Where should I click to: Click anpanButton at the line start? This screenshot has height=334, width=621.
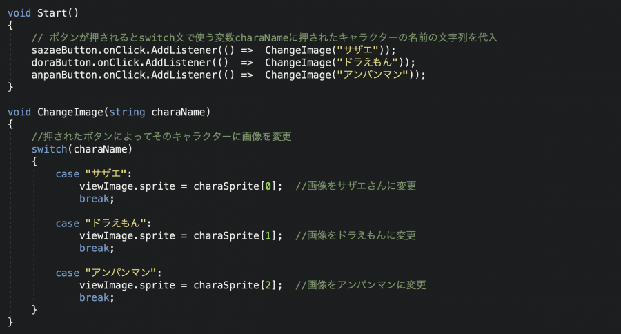pyautogui.click(x=64, y=75)
